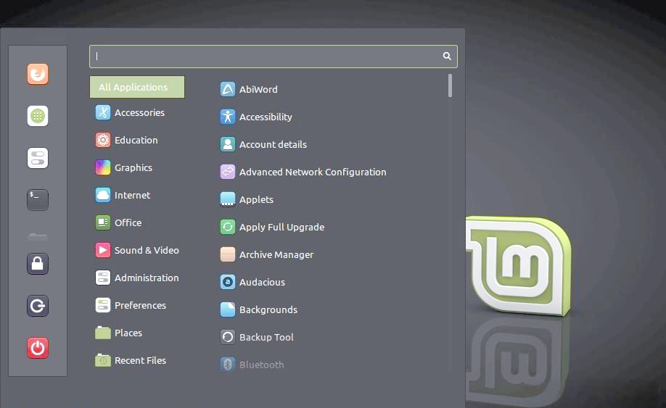666x408 pixels.
Task: Focus the menu search input field
Action: pos(273,57)
